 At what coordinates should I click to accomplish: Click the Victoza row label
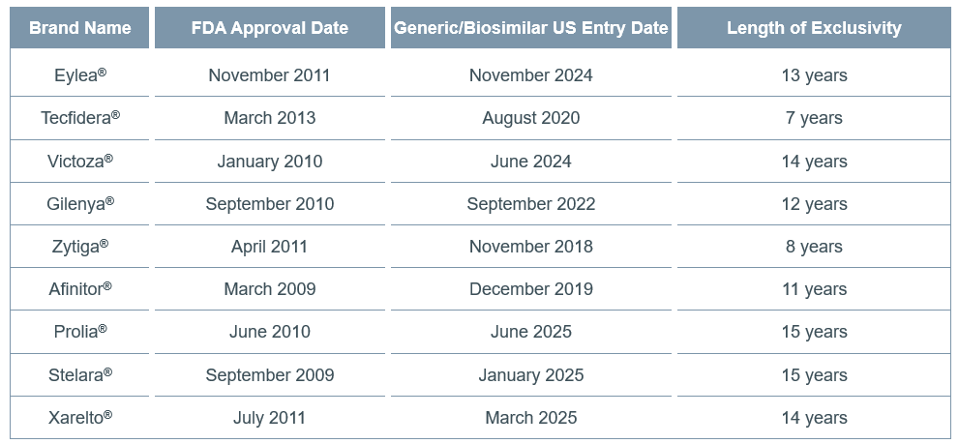pyautogui.click(x=79, y=161)
